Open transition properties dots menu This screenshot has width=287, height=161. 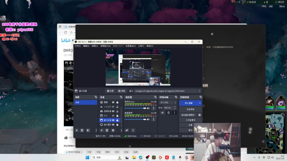click(x=174, y=113)
